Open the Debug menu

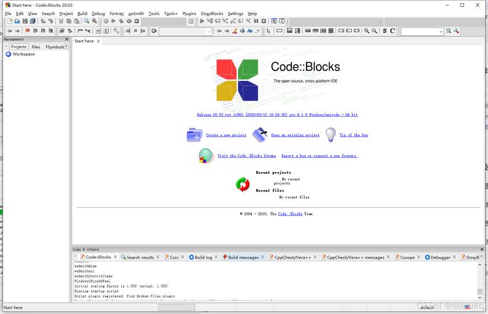pos(99,13)
